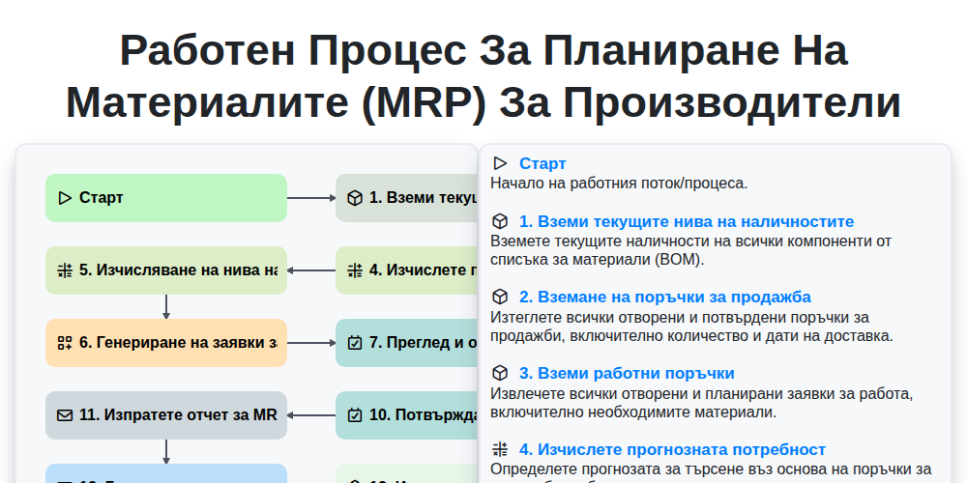
Task: Click the grid-plus icon in node 6. Генериране на заявки
Action: [x=65, y=343]
